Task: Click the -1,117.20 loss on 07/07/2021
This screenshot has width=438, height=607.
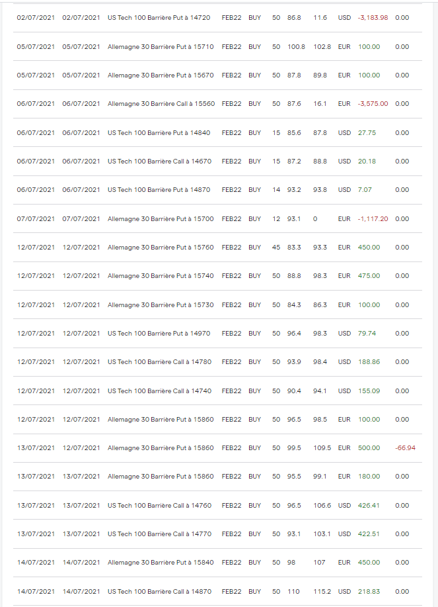Action: click(x=373, y=218)
